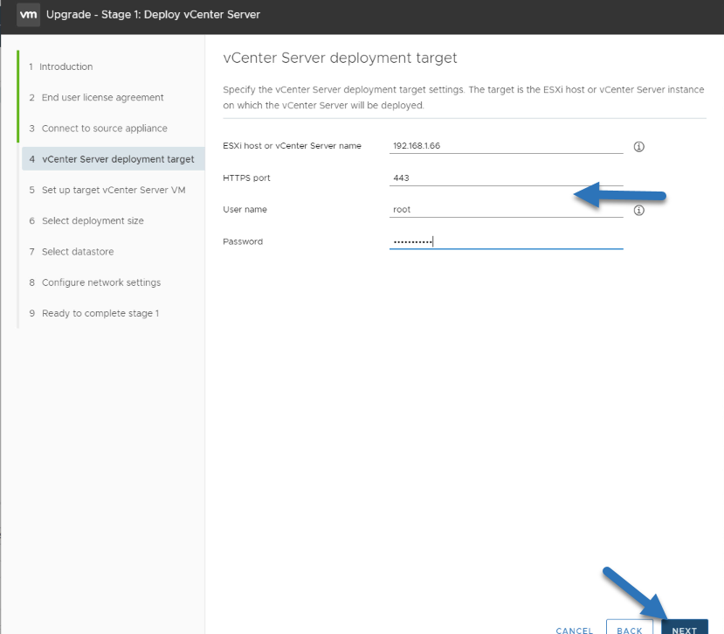Click into the Password field
The height and width of the screenshot is (634, 724).
[x=506, y=241]
